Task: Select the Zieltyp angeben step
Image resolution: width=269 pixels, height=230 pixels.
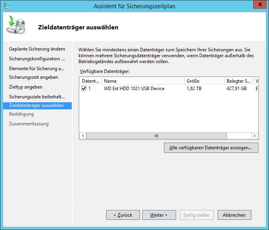Action: tap(25, 87)
